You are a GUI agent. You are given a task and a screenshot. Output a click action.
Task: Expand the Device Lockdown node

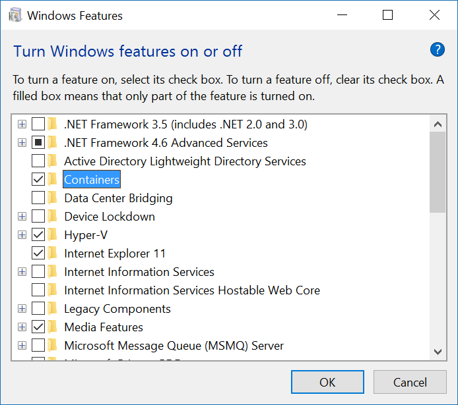22,216
